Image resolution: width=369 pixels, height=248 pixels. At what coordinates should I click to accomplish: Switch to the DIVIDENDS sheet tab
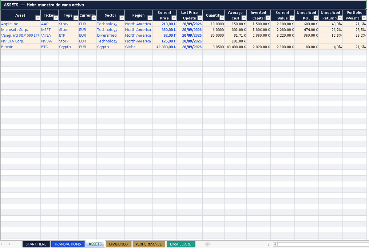tap(118, 244)
